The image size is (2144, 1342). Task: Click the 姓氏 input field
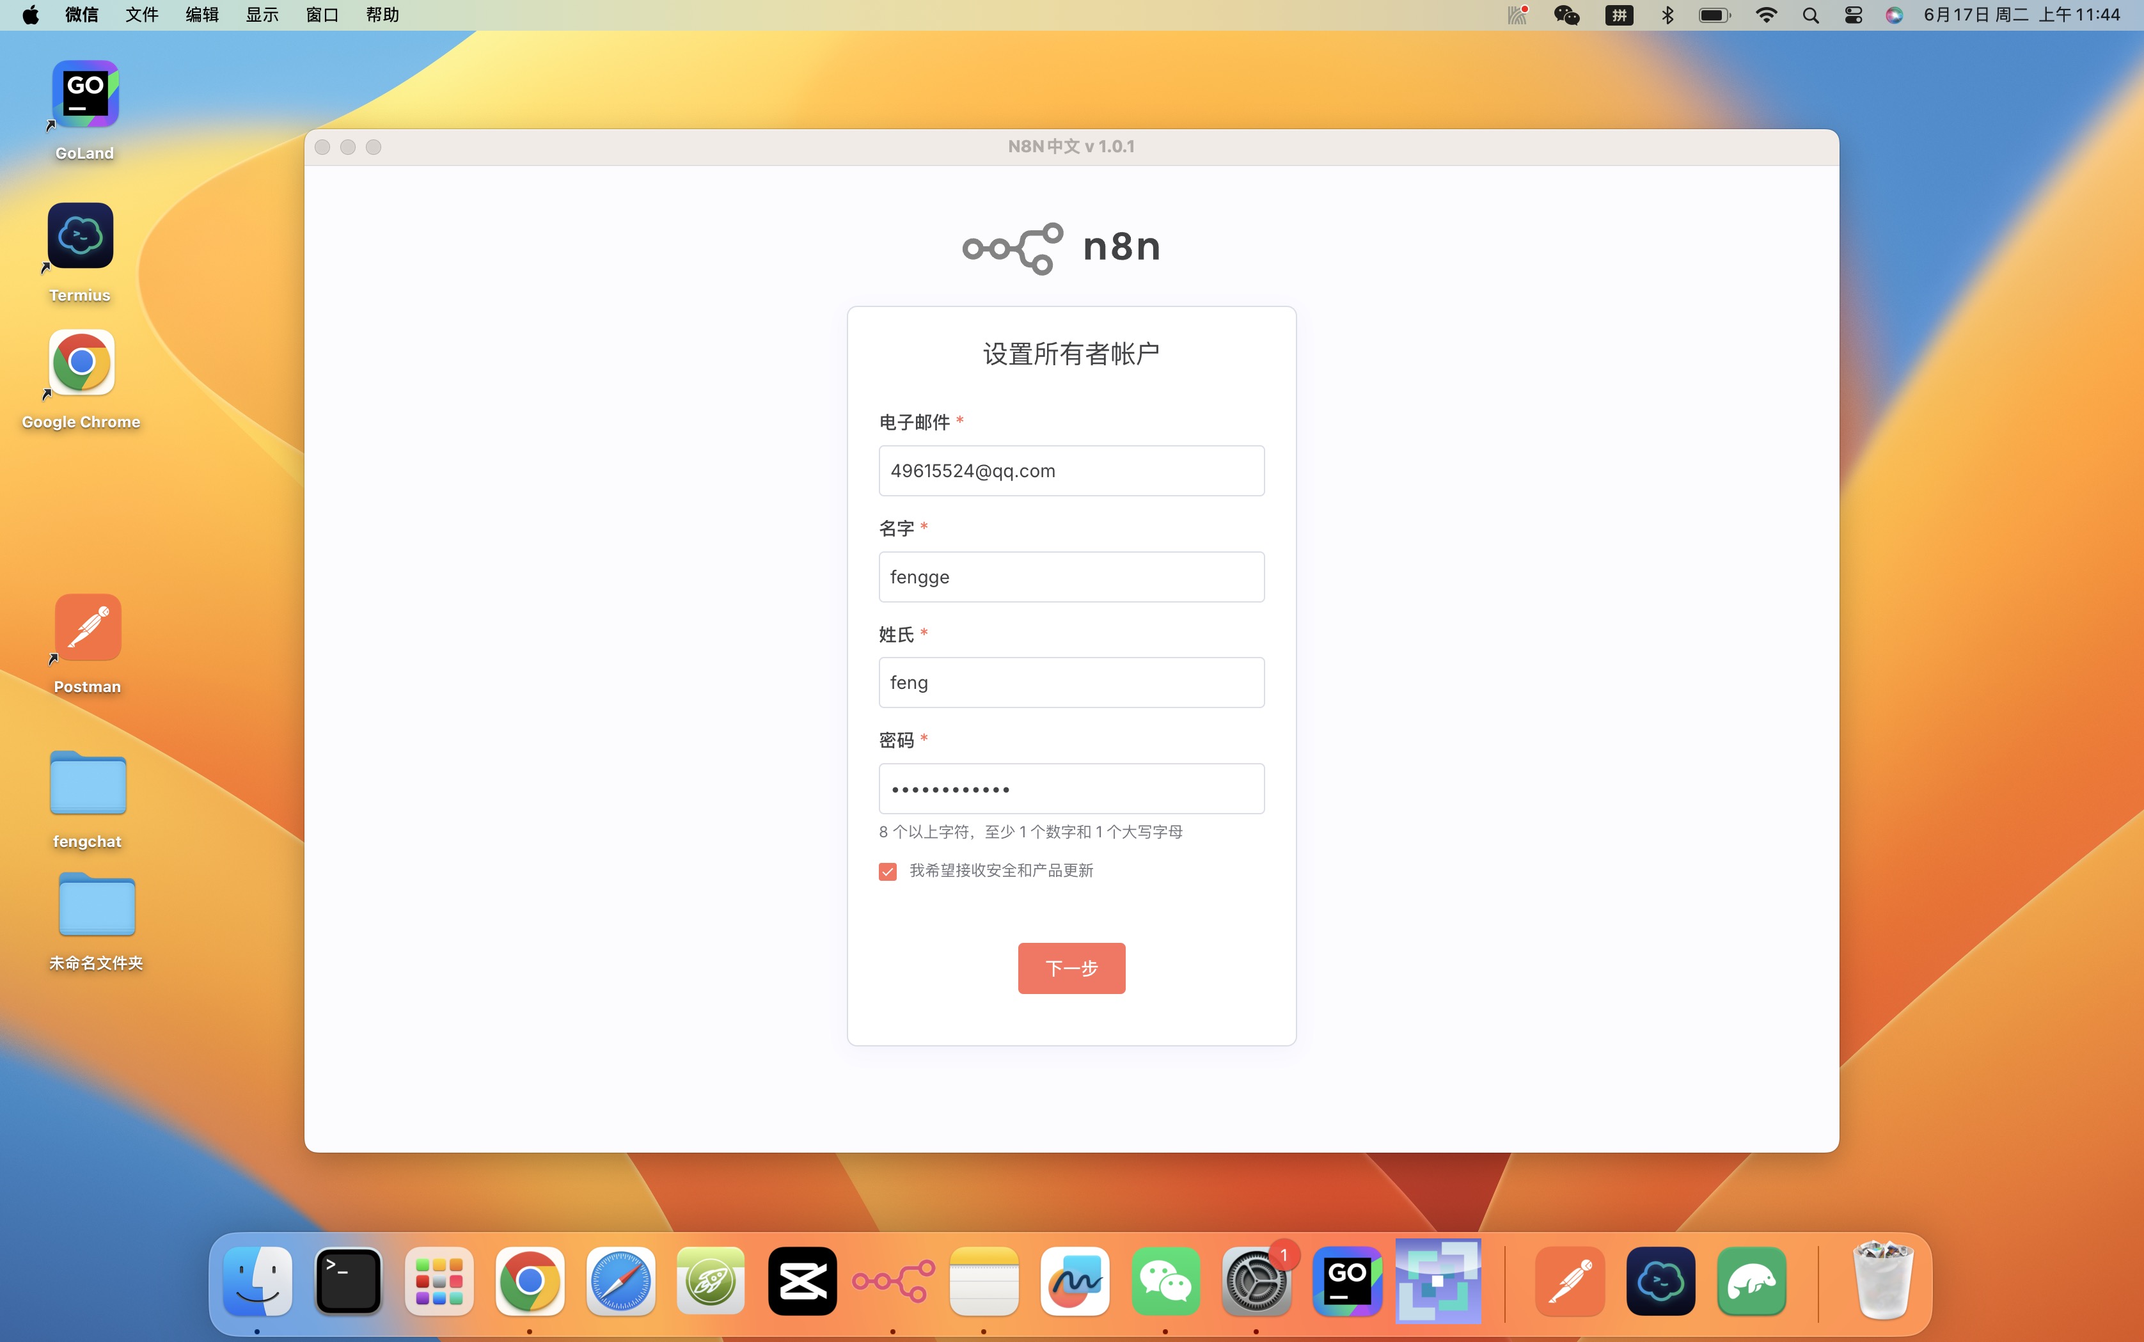1071,683
